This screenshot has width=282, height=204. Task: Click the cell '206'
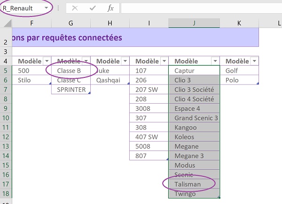point(149,80)
